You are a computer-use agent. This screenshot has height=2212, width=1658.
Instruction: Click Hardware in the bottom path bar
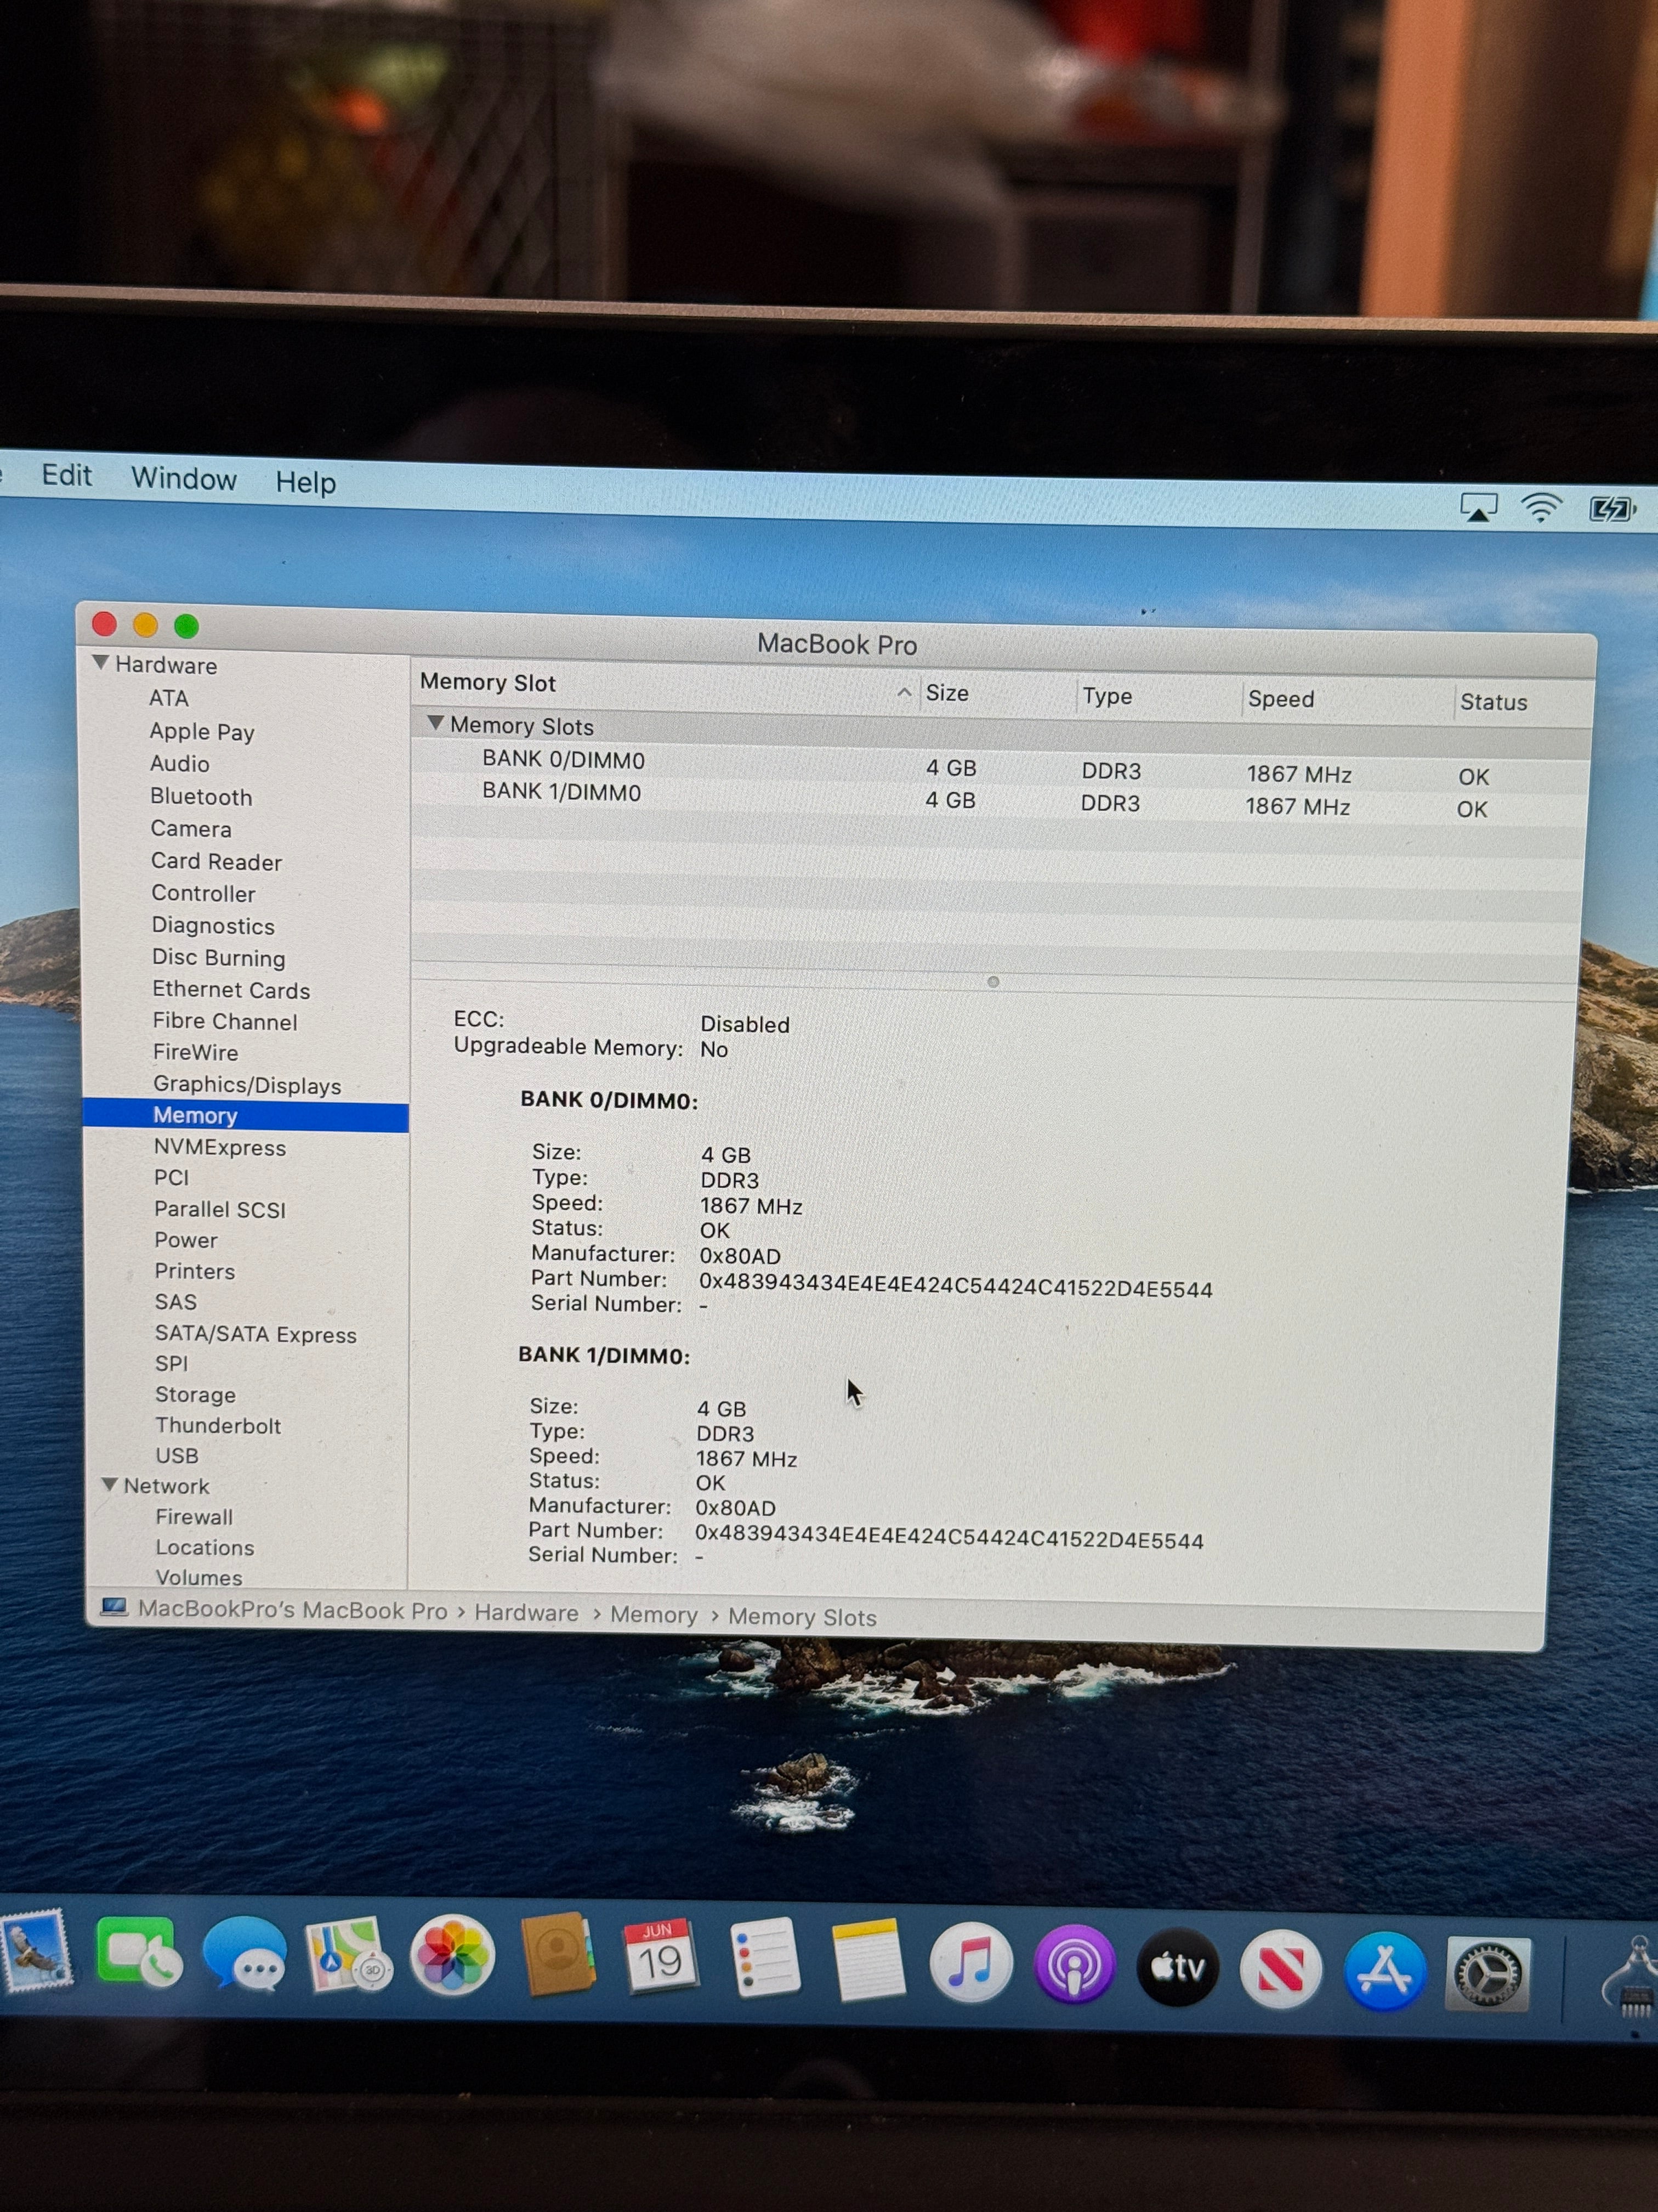[x=527, y=1613]
